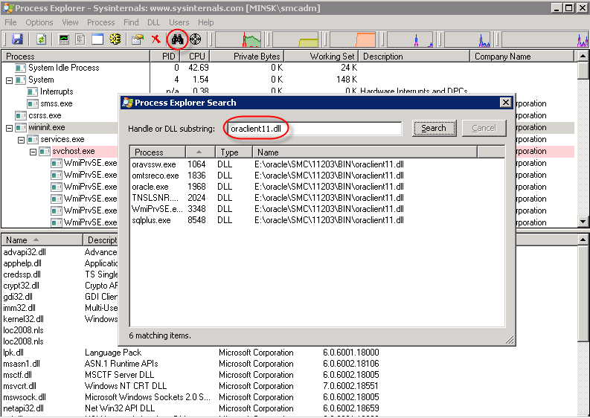Open the Find menu
590x418 pixels.
click(131, 22)
